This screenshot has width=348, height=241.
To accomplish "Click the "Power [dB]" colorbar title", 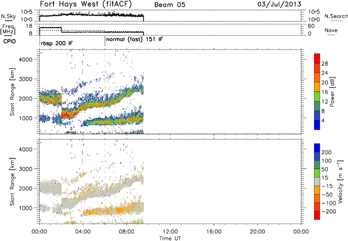I will pos(332,92).
